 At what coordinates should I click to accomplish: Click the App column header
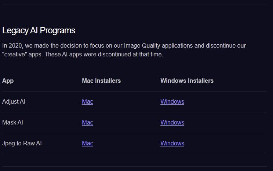tap(8, 81)
